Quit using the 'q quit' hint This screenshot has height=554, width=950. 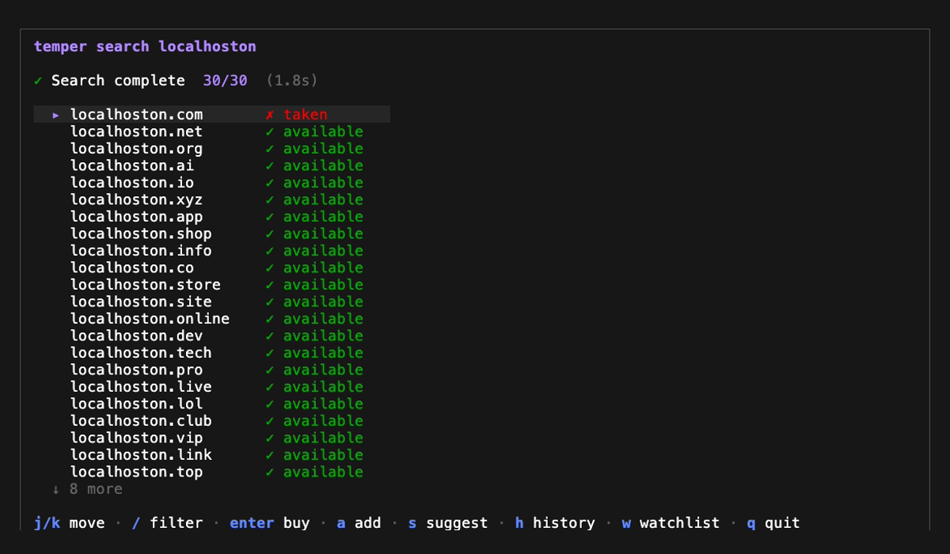pos(773,523)
